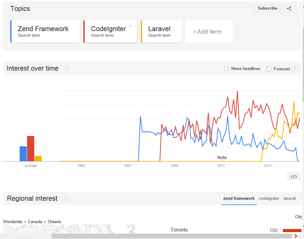The height and width of the screenshot is (239, 304).
Task: Switch to the laravel regional tab
Action: click(290, 198)
